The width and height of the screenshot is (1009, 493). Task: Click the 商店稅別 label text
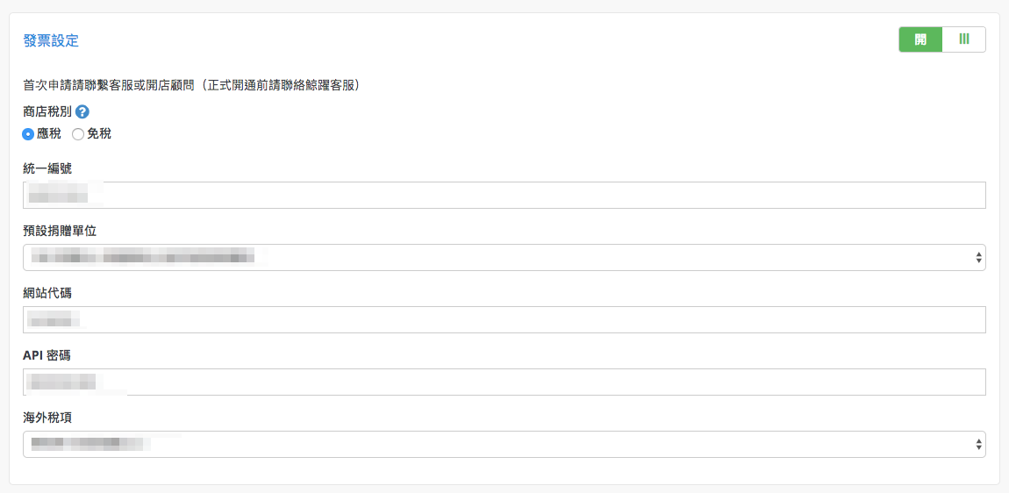tap(47, 112)
